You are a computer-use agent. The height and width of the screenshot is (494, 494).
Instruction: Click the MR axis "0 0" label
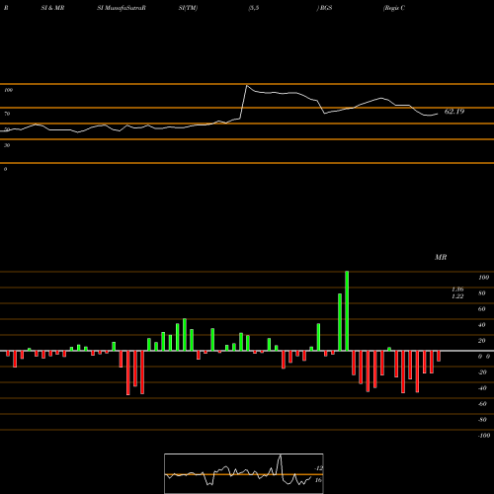[484, 357]
